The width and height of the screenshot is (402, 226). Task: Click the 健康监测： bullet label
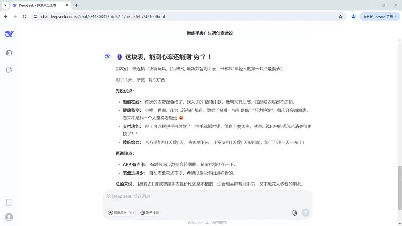(x=132, y=110)
